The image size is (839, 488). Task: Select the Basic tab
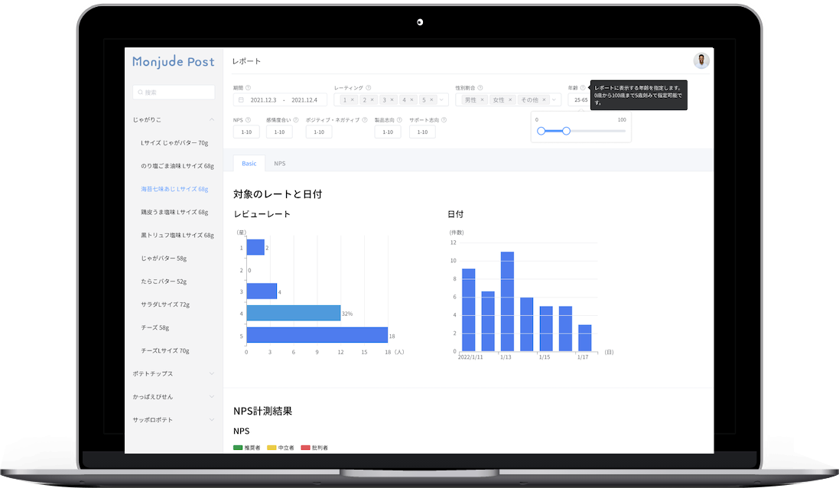(249, 164)
